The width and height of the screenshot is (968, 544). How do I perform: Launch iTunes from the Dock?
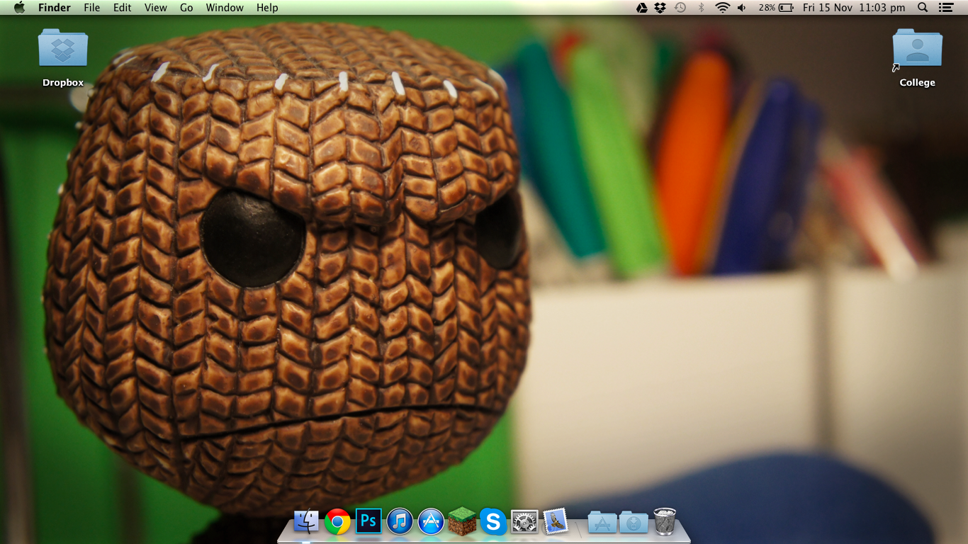tap(400, 522)
